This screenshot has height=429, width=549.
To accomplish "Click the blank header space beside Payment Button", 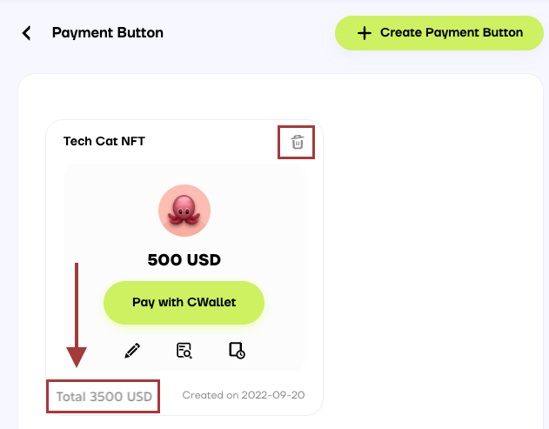I will point(248,33).
